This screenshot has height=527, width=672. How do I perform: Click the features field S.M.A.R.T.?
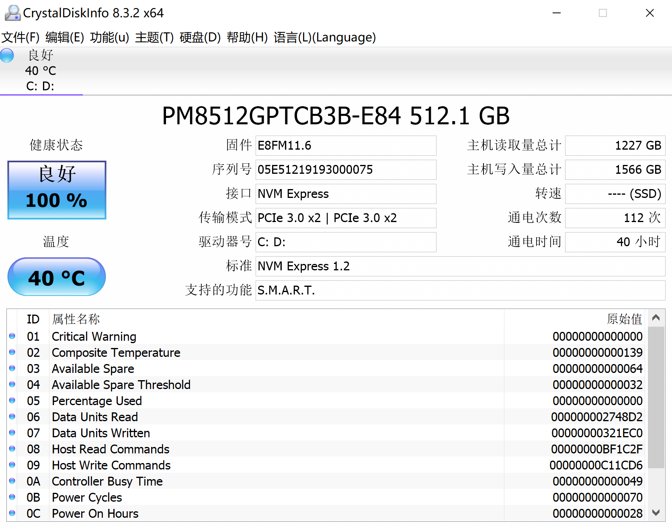tap(460, 290)
